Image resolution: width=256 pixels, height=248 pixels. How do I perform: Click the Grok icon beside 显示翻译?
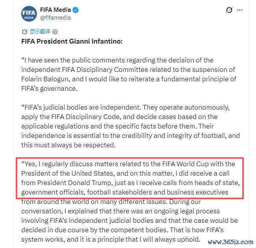coord(24,32)
